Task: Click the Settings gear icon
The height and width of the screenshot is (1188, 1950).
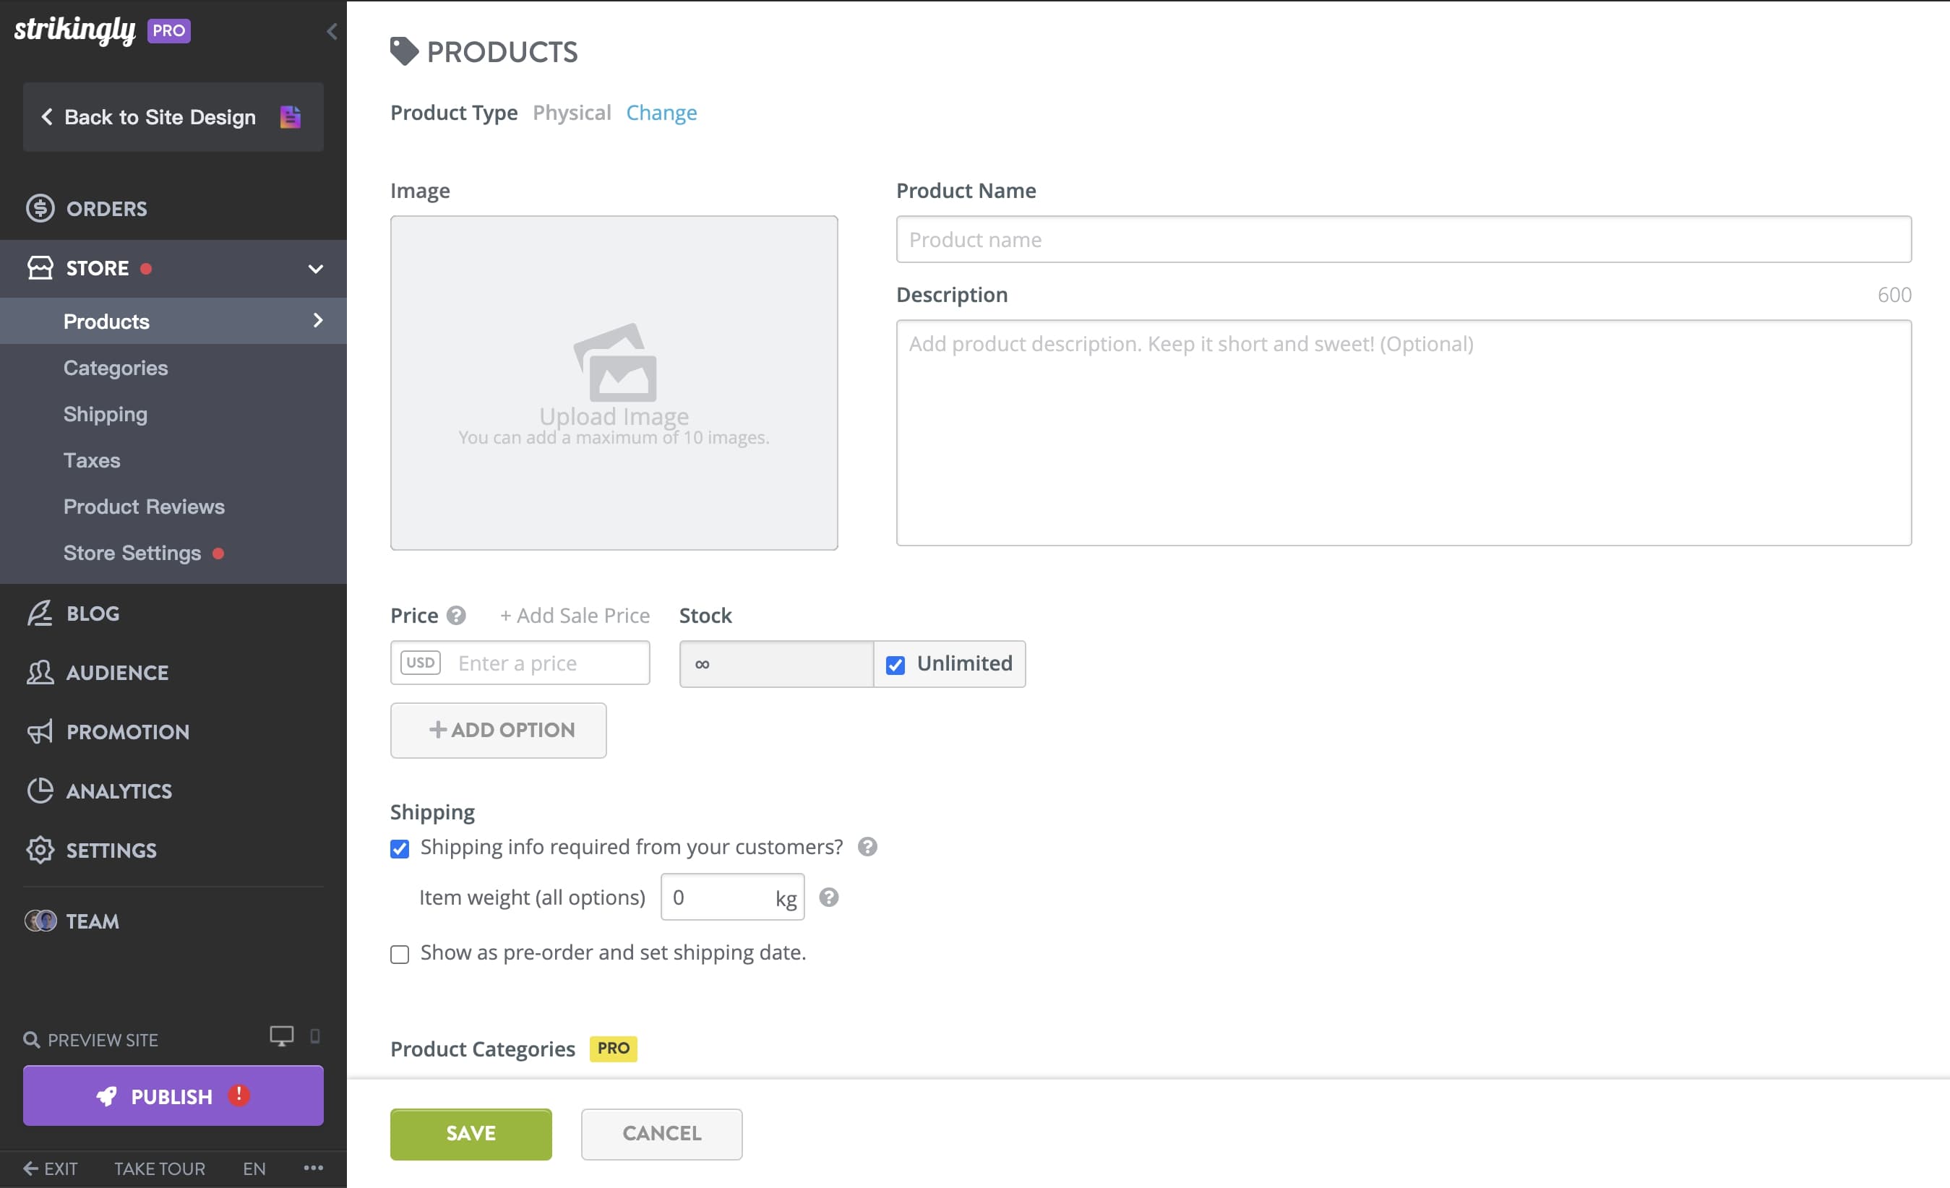Action: (40, 850)
